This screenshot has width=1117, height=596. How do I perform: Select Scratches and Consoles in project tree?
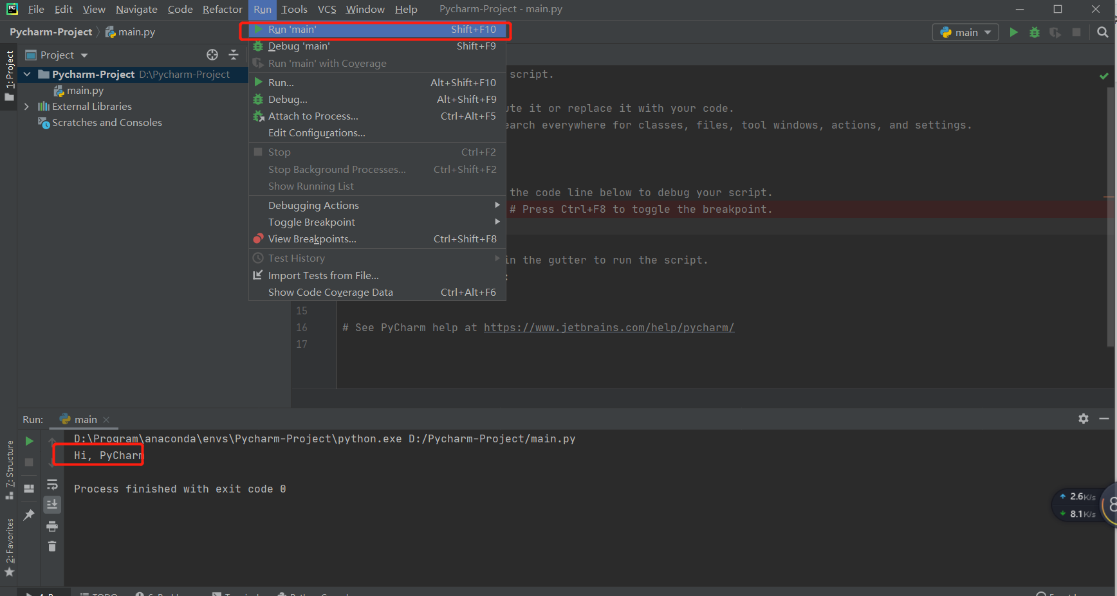click(107, 123)
